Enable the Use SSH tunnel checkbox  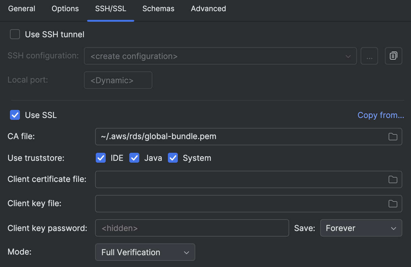[15, 34]
